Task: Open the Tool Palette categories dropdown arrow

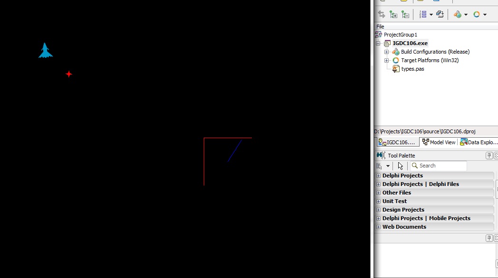Action: [x=388, y=166]
